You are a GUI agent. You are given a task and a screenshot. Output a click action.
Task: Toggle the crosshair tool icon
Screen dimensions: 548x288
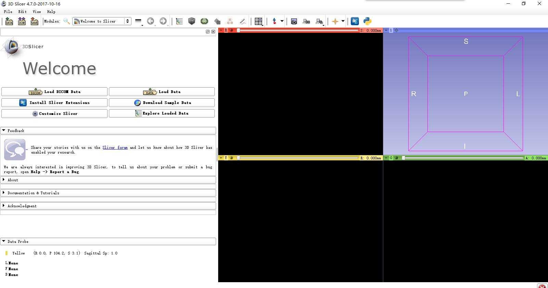click(335, 21)
